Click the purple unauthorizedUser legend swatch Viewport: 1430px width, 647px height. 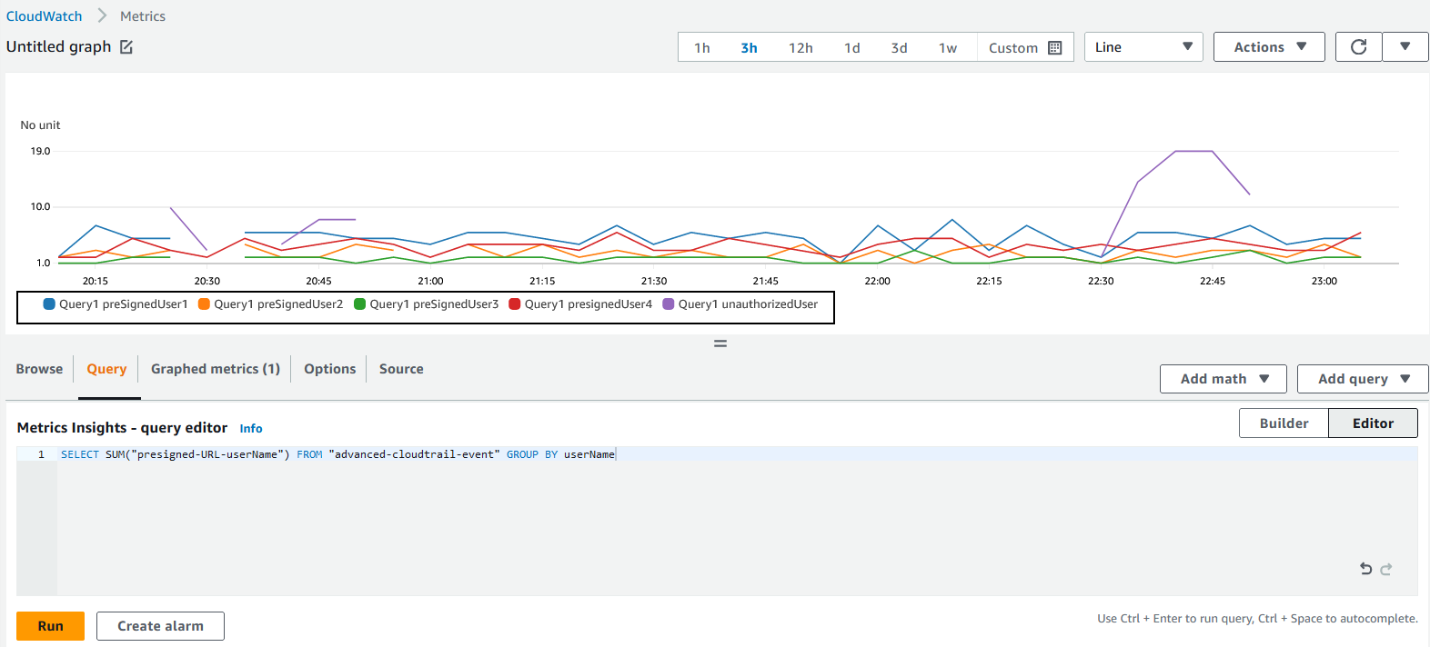pyautogui.click(x=669, y=304)
